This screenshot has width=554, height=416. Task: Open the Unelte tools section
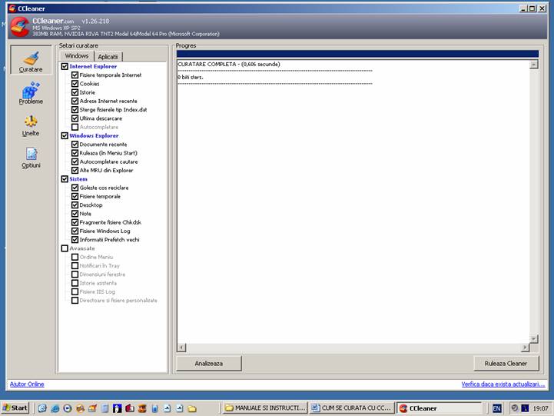tap(31, 125)
